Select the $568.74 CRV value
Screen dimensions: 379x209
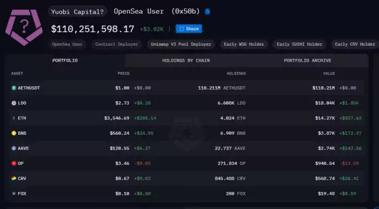pyautogui.click(x=325, y=179)
